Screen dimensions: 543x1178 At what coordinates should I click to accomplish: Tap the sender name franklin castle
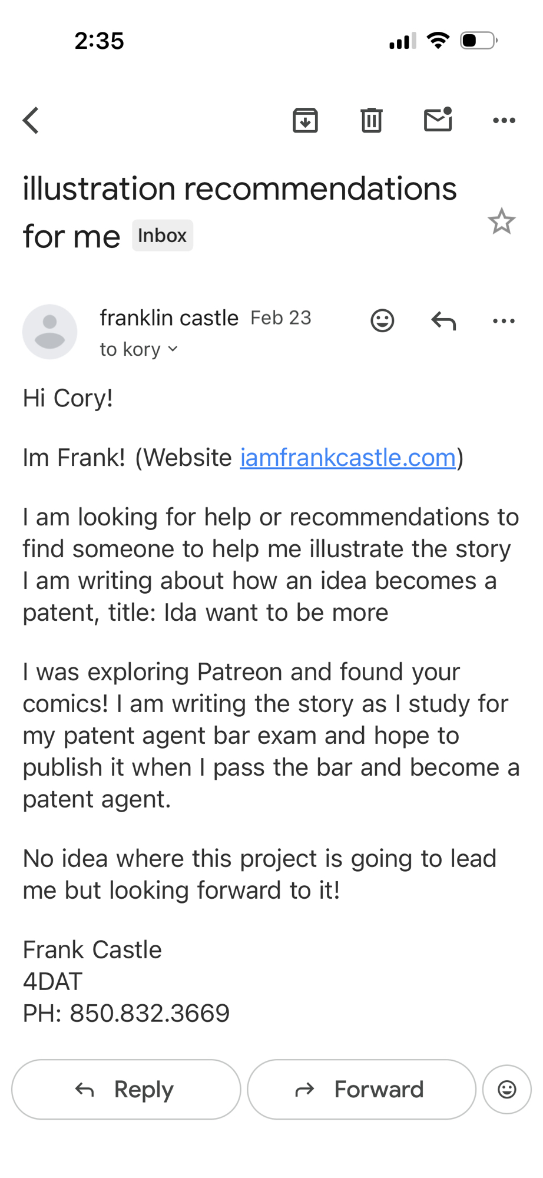coord(169,318)
